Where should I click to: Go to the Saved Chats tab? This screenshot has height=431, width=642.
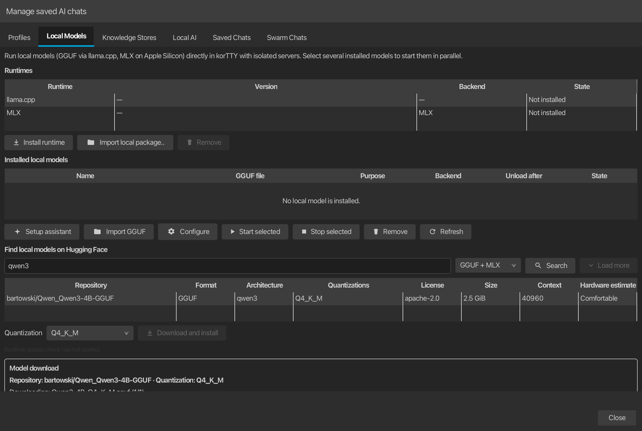pos(232,37)
